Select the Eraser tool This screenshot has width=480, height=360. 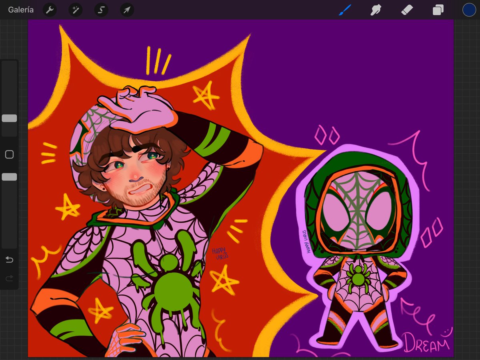407,10
